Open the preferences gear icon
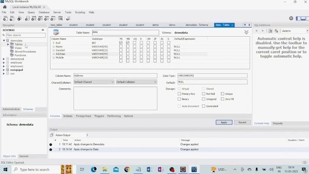This screenshot has width=309, height=174. pos(291,18)
